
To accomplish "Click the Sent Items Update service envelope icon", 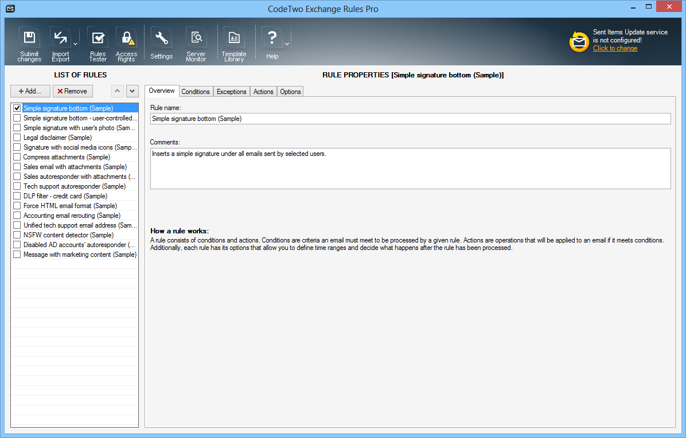I will point(579,41).
